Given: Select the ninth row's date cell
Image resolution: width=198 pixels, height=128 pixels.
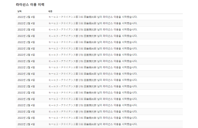Looking at the screenshot, I should click(x=26, y=67).
